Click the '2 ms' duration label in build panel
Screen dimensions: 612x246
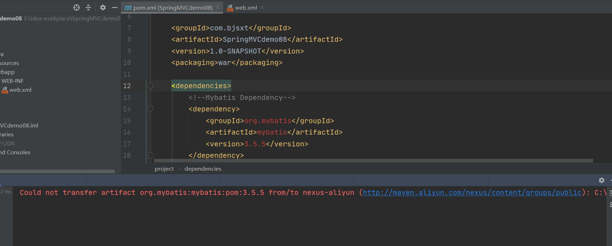coord(6,192)
